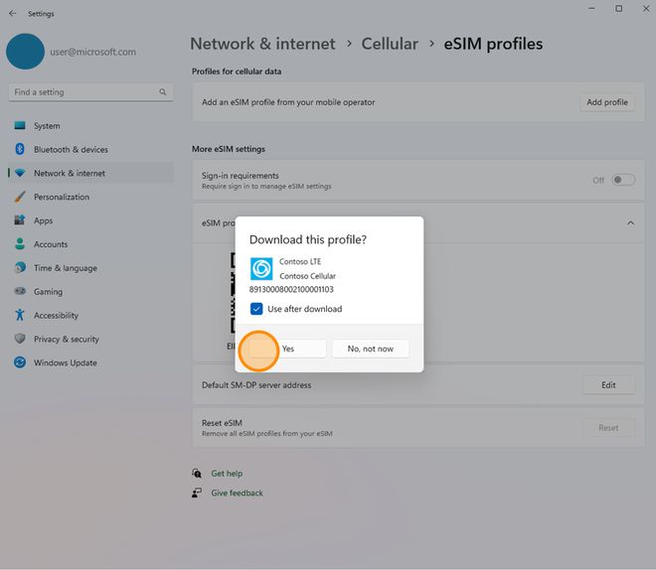
Task: Go back using the Settings back arrow
Action: tap(12, 14)
